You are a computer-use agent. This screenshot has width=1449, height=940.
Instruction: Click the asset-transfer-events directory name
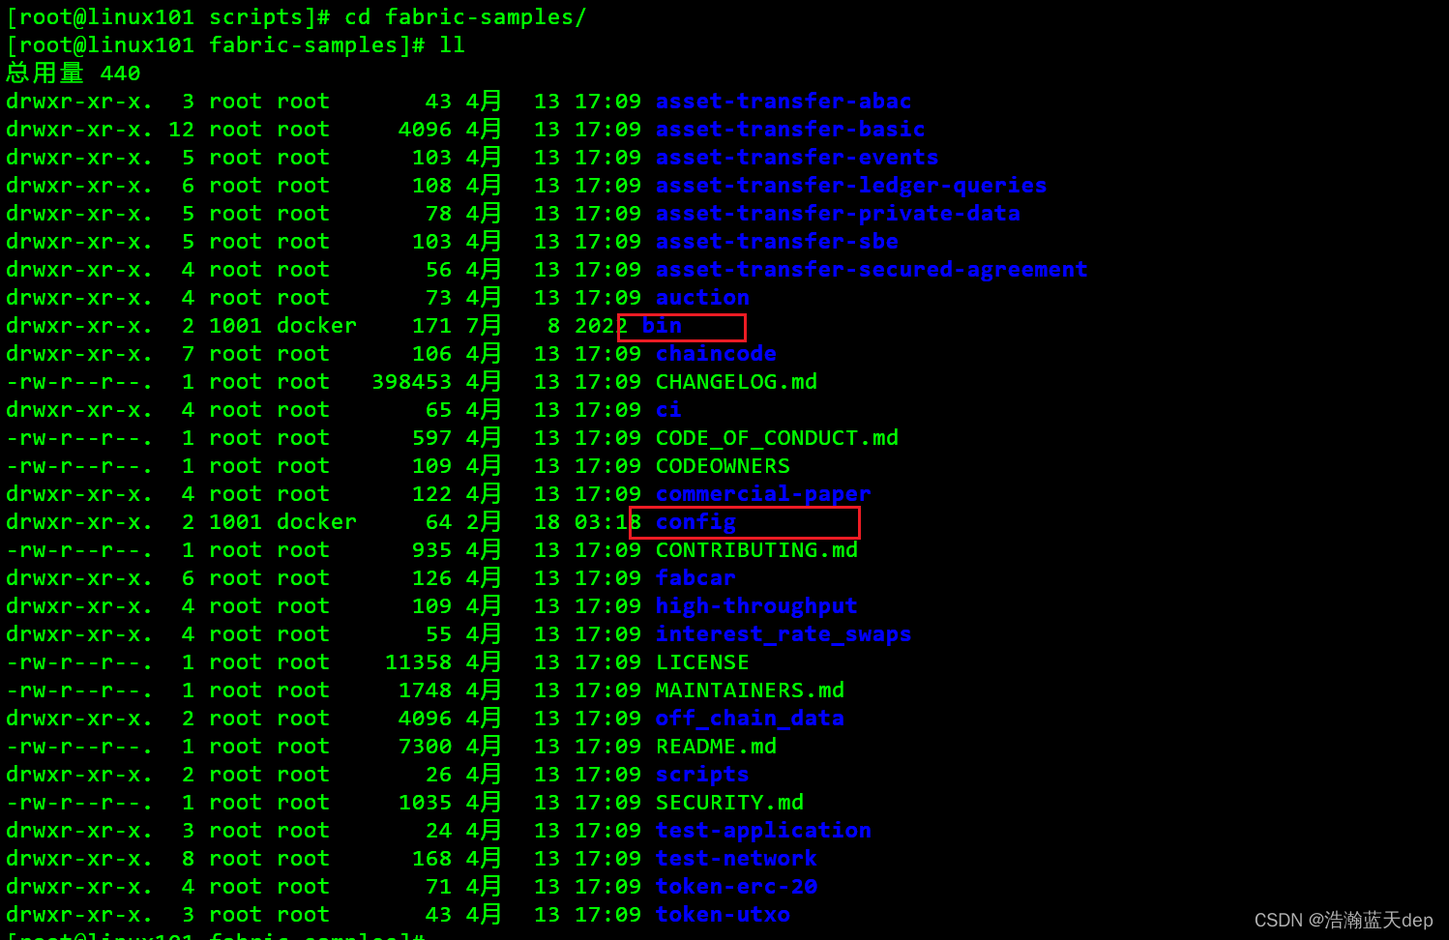[x=797, y=158]
